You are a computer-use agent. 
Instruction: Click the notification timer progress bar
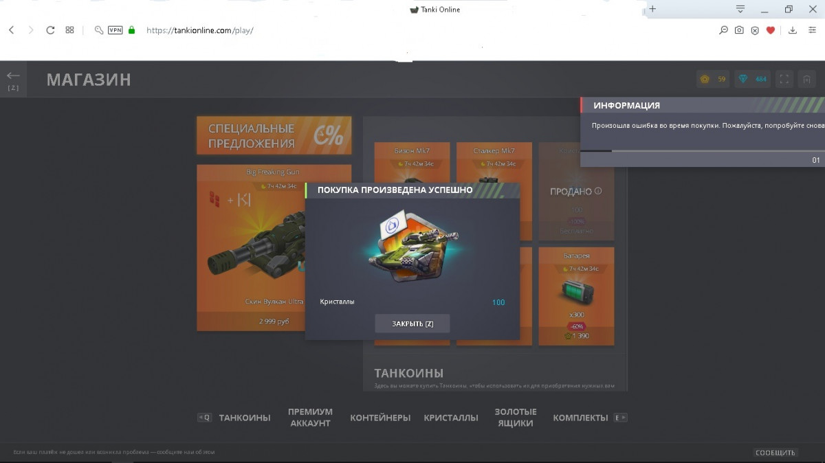703,150
